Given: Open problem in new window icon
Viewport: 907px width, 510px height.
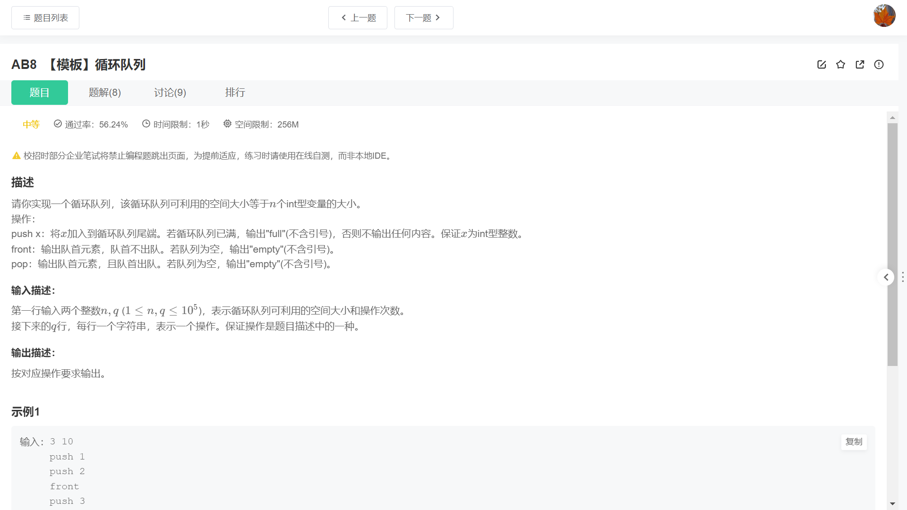Looking at the screenshot, I should 860,65.
